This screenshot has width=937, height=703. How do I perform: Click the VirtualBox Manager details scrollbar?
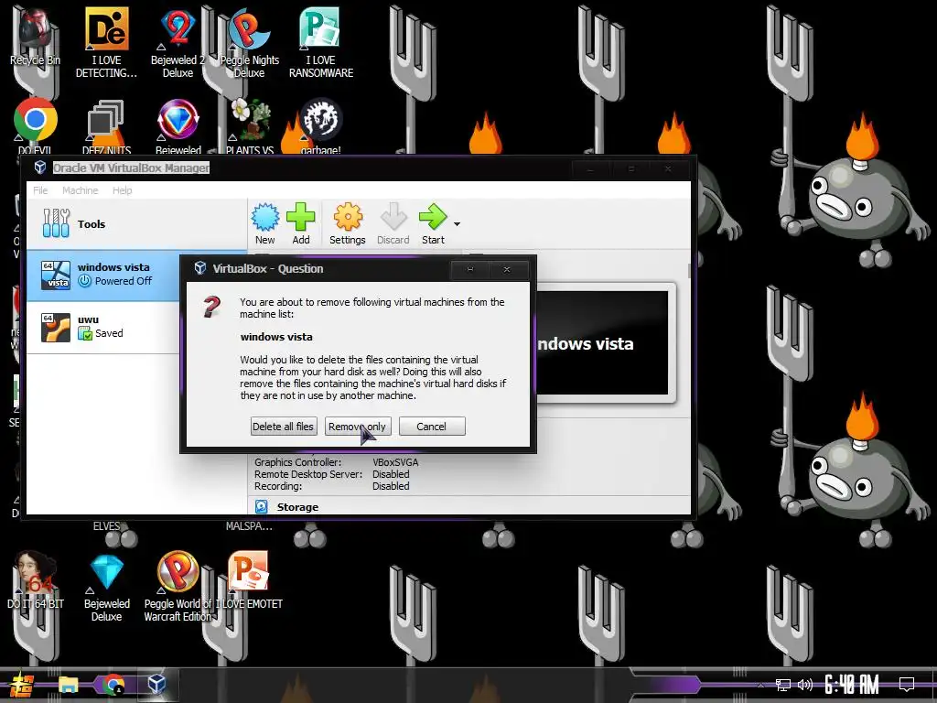pyautogui.click(x=688, y=271)
